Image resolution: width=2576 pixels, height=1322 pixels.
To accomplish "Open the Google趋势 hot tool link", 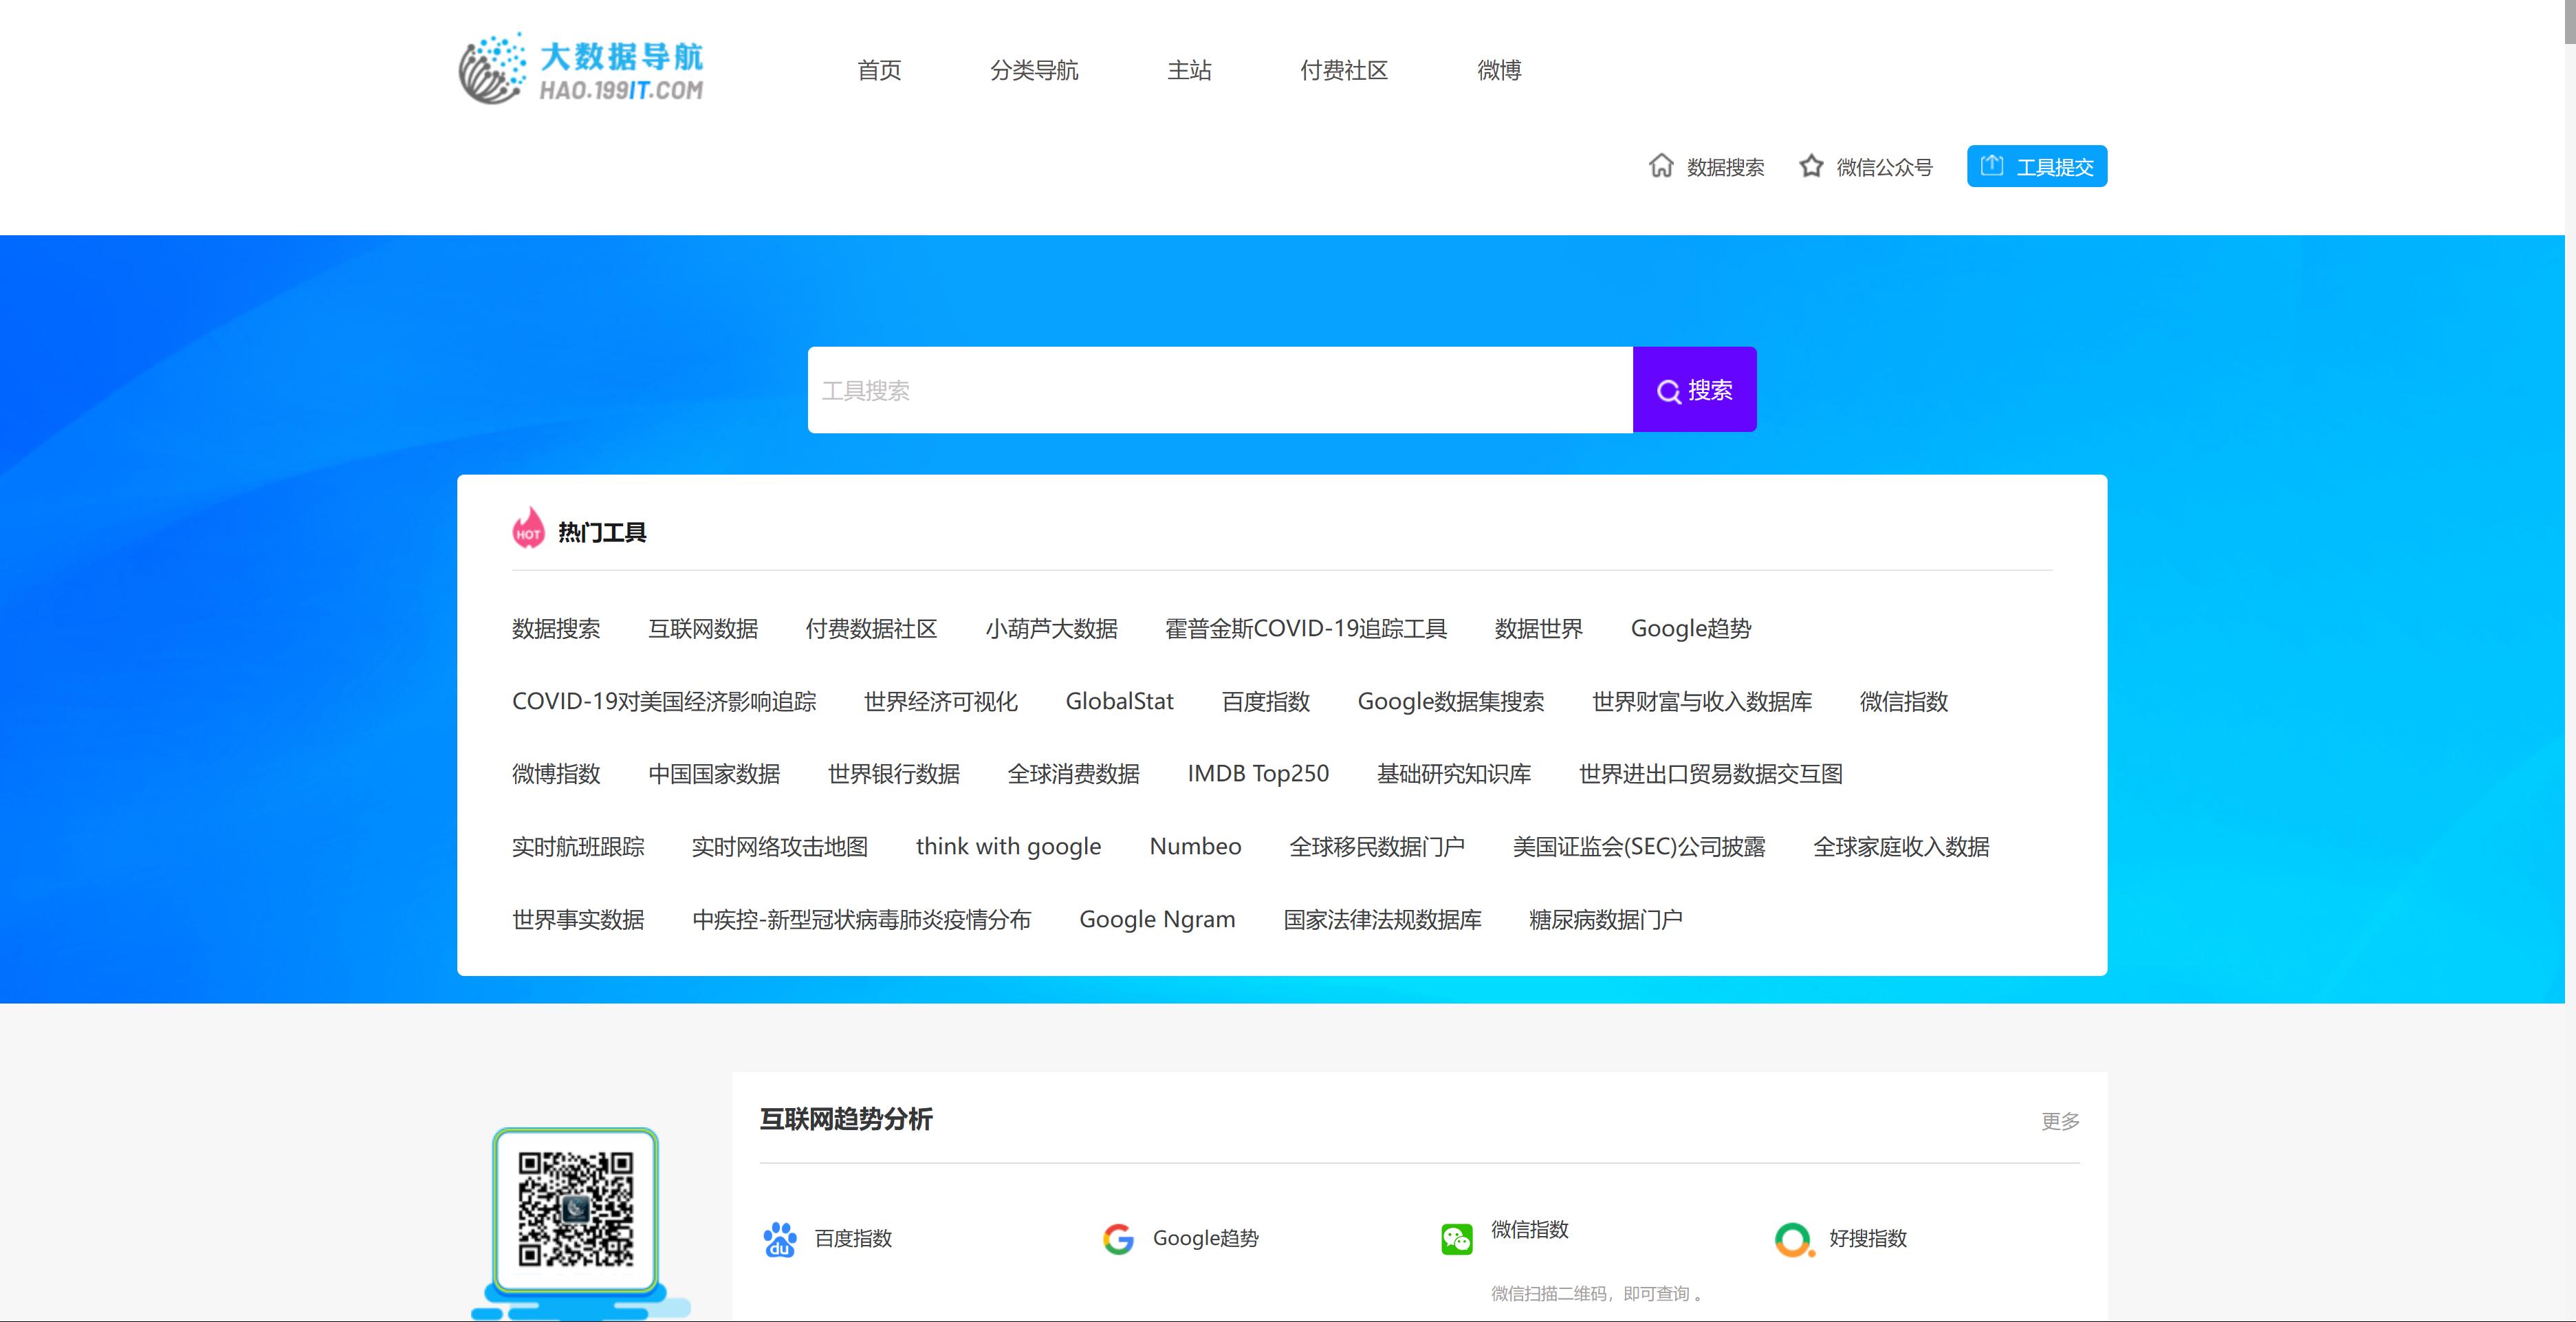I will [x=1690, y=629].
